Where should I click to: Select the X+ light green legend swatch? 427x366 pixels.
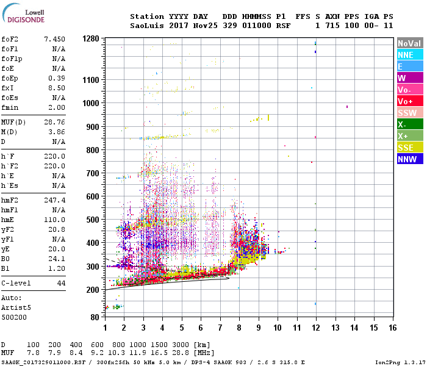410,136
